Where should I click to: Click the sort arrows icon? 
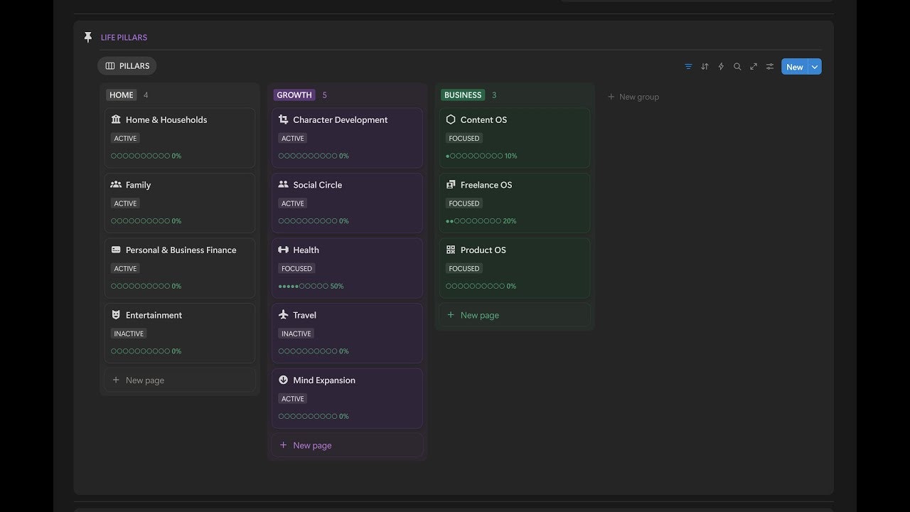[705, 67]
